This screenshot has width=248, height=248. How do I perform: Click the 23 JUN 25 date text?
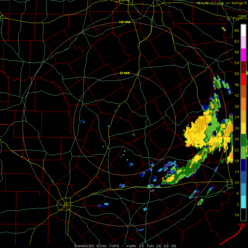[x=150, y=246]
